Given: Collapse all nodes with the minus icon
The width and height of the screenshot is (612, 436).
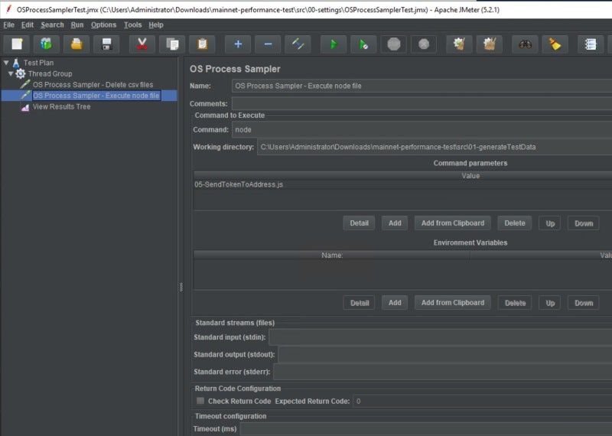Looking at the screenshot, I should tap(268, 44).
